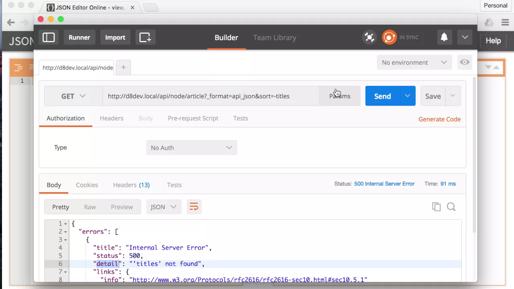Click the 500 Internal Server Error status text
This screenshot has height=289, width=514.
(384, 183)
